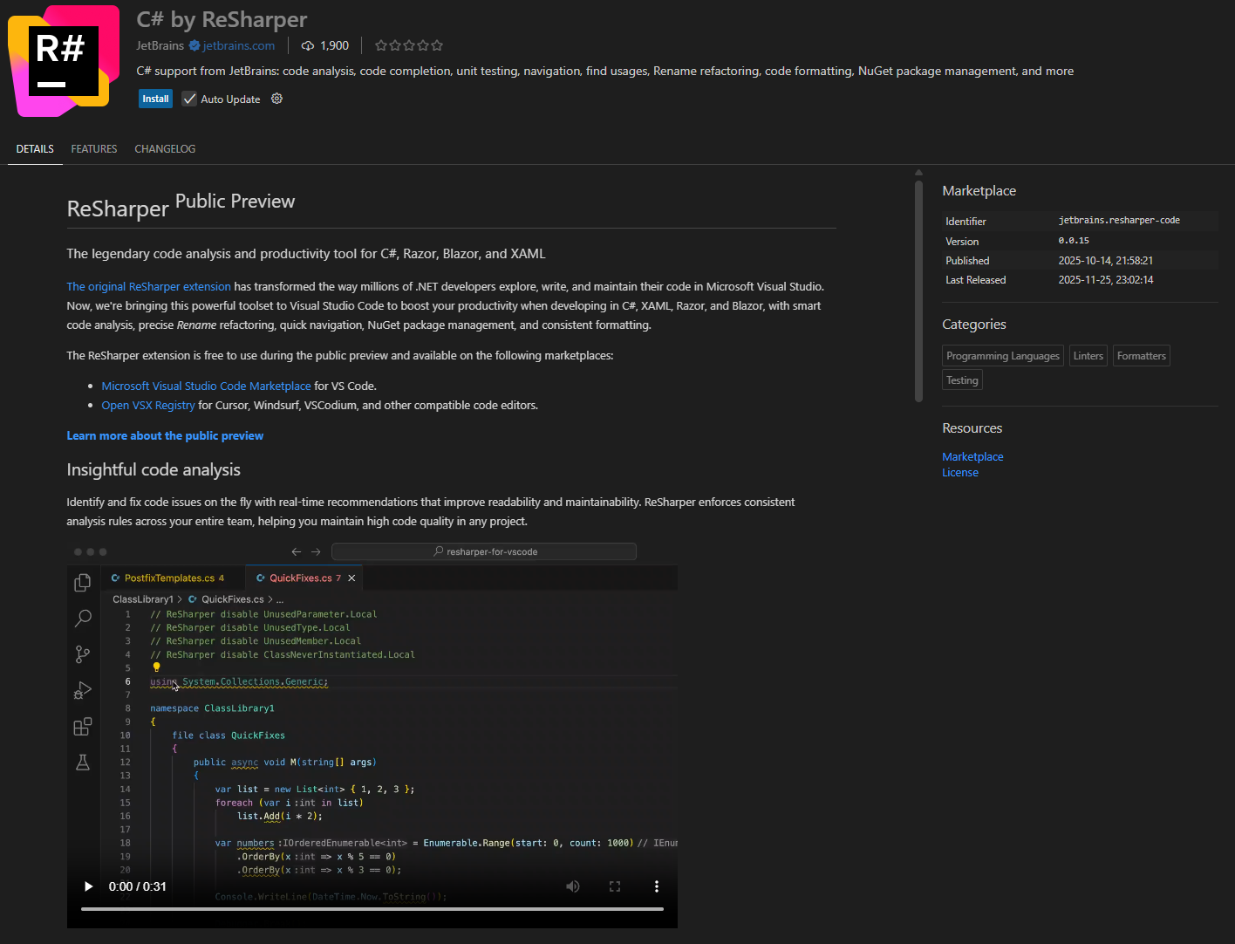This screenshot has height=944, width=1235.
Task: Click the 1,900 install count
Action: [x=334, y=45]
